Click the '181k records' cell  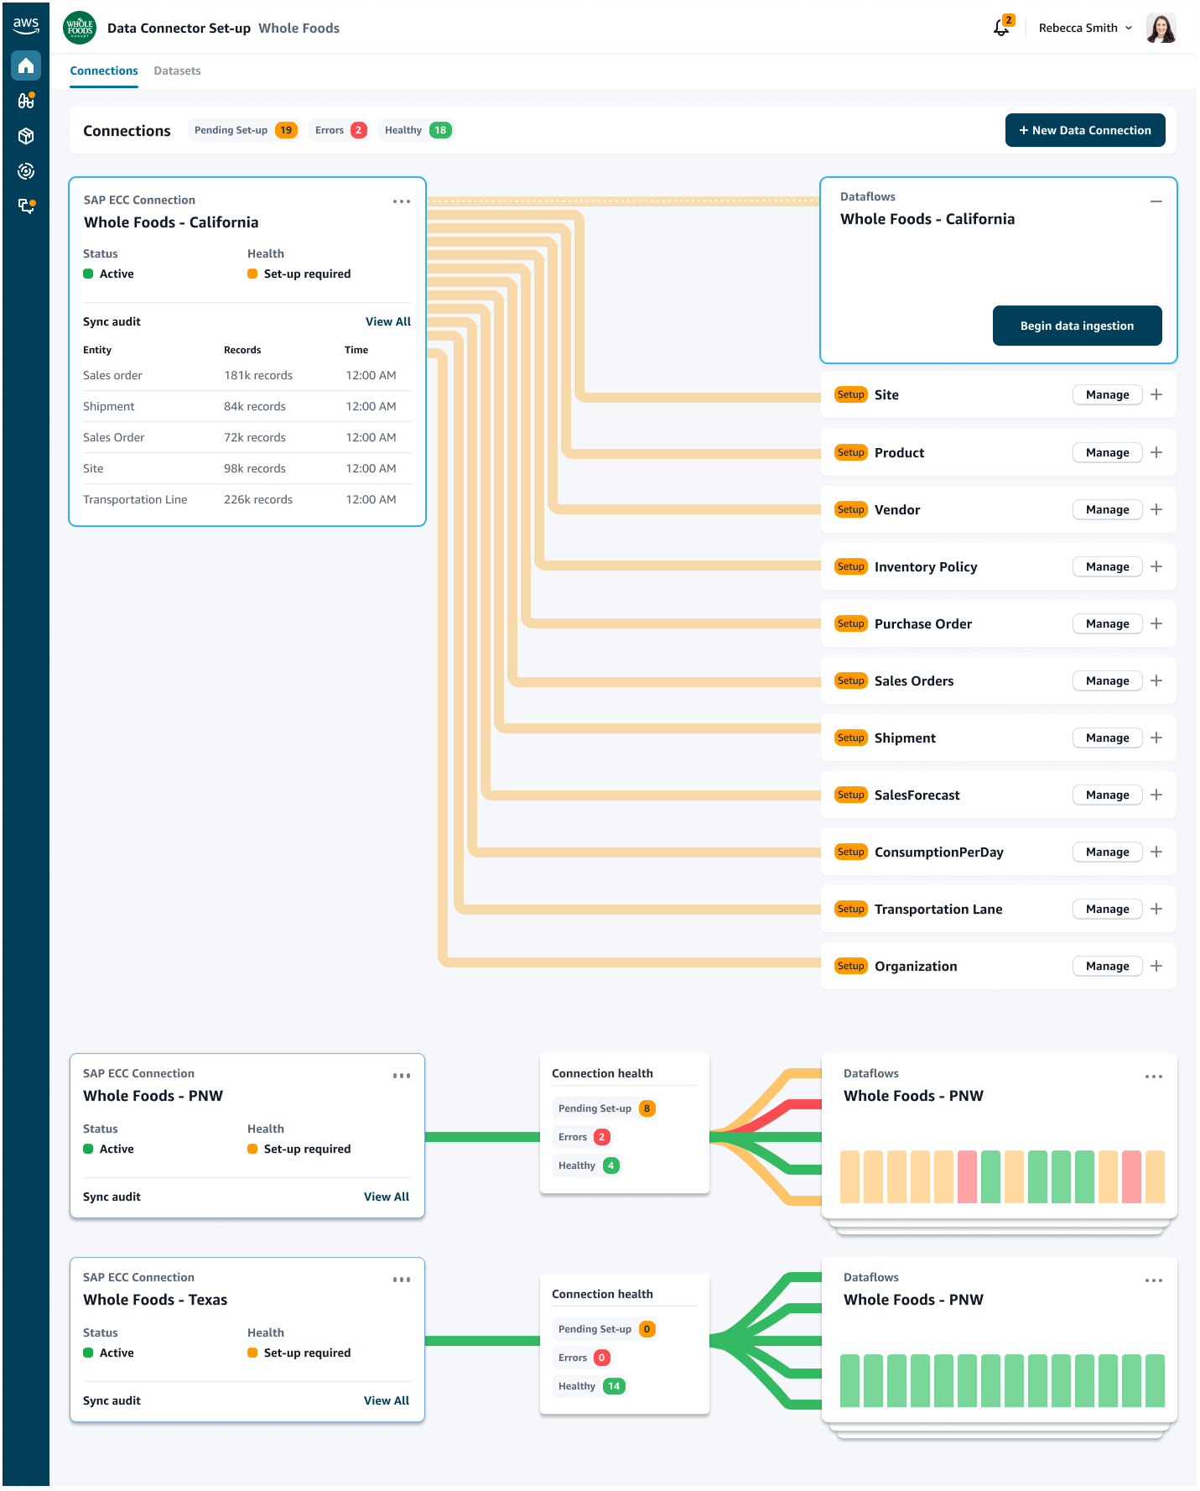point(258,375)
